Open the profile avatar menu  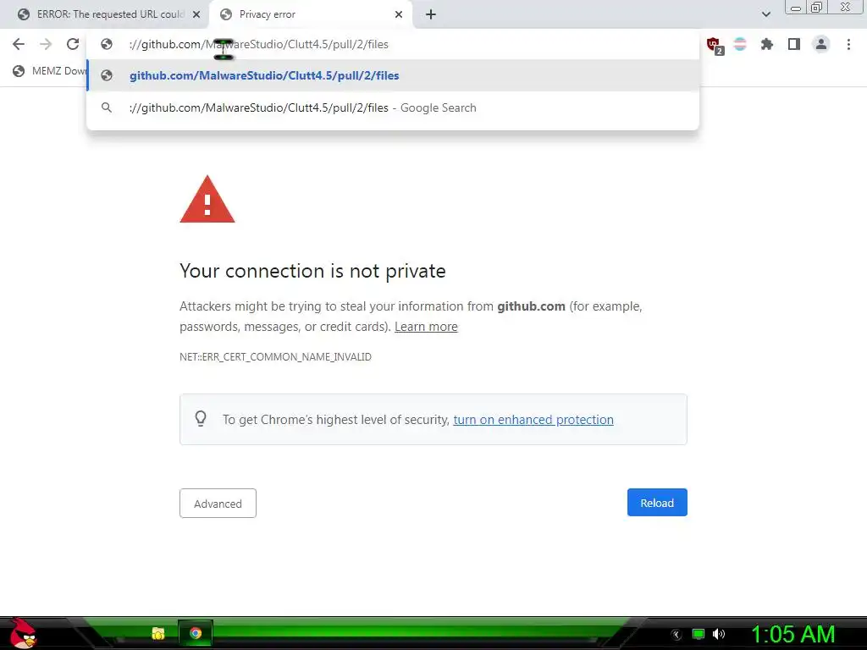[821, 44]
